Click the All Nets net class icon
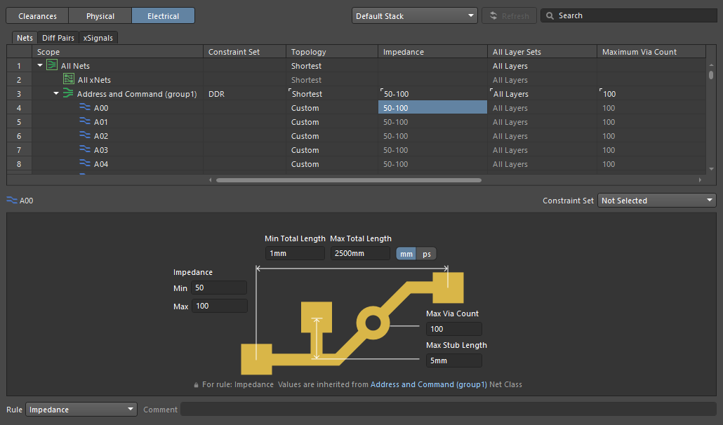Image resolution: width=723 pixels, height=425 pixels. 52,66
